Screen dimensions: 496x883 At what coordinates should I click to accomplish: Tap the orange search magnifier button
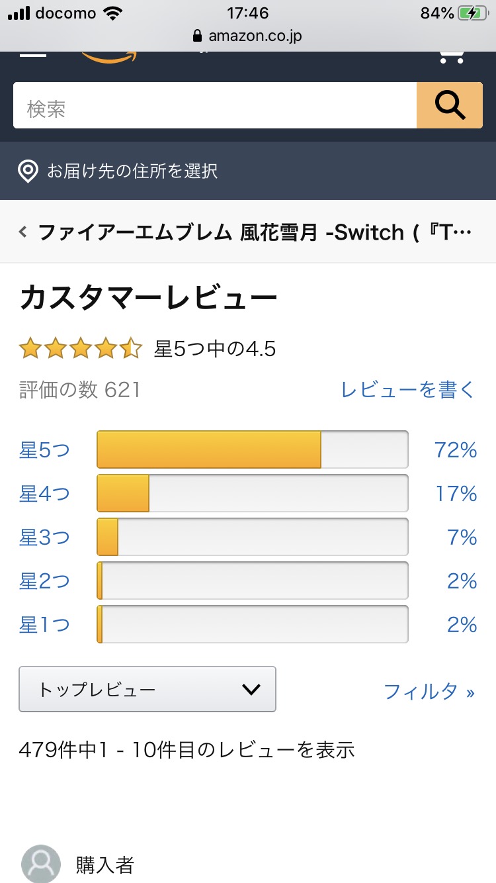pos(450,105)
